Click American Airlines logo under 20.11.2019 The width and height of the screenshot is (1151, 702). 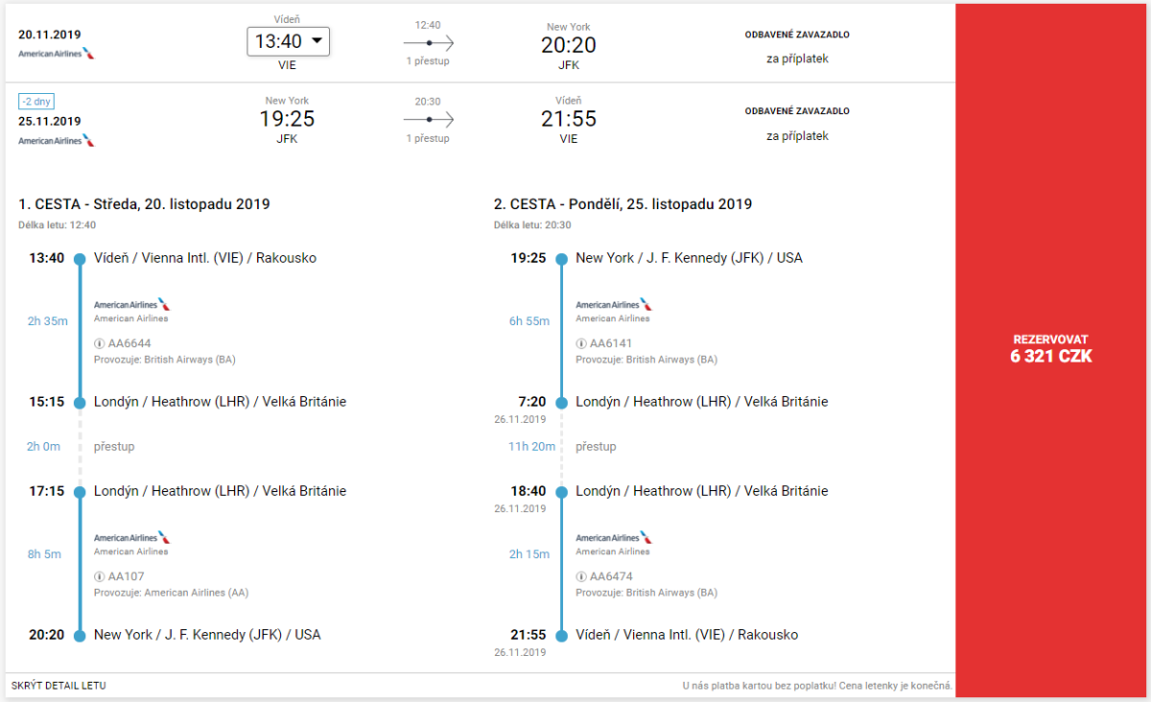click(x=57, y=54)
